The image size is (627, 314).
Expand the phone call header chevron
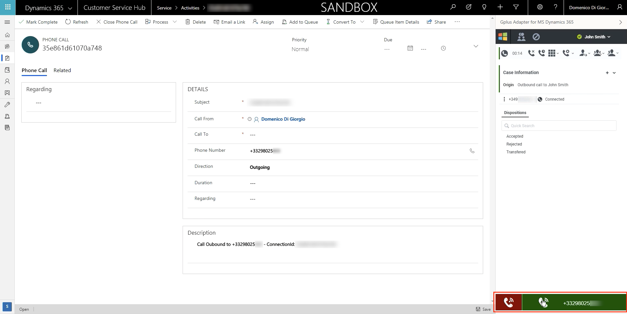tap(476, 46)
